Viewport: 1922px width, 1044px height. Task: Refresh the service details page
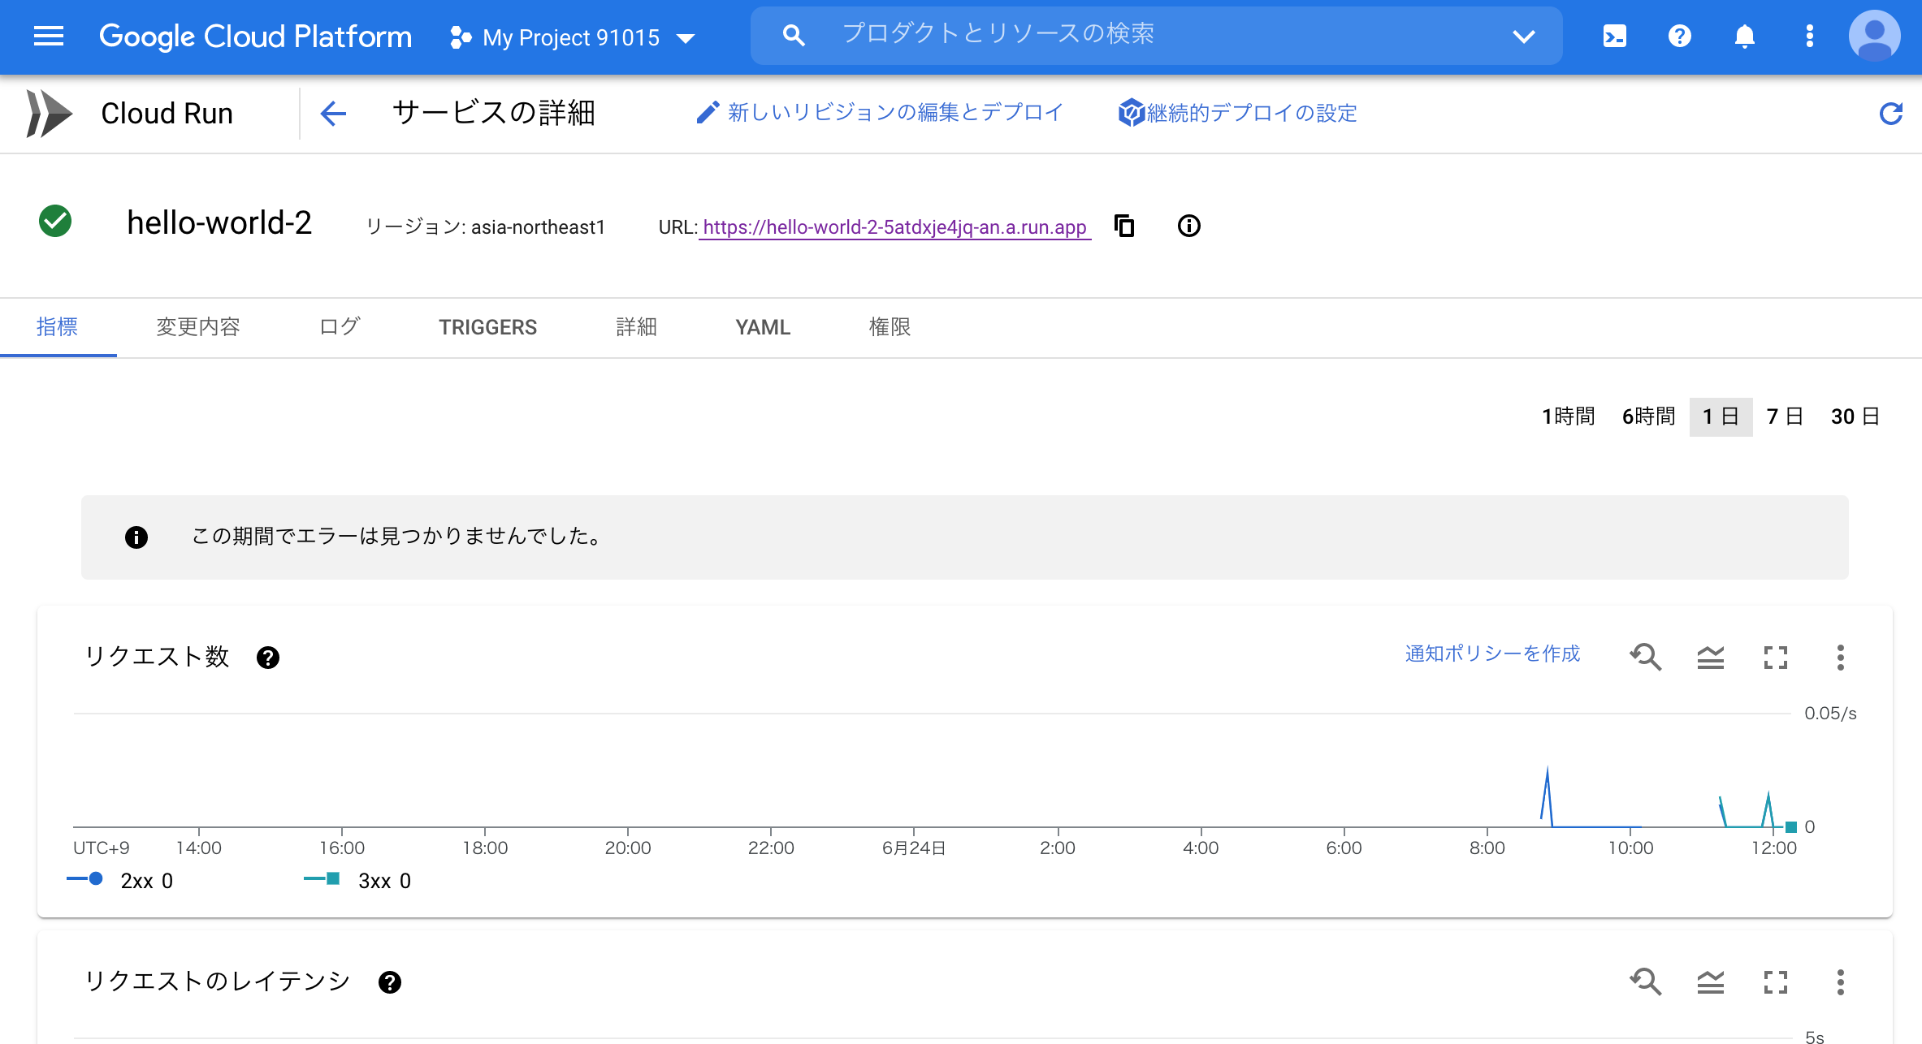[1892, 113]
